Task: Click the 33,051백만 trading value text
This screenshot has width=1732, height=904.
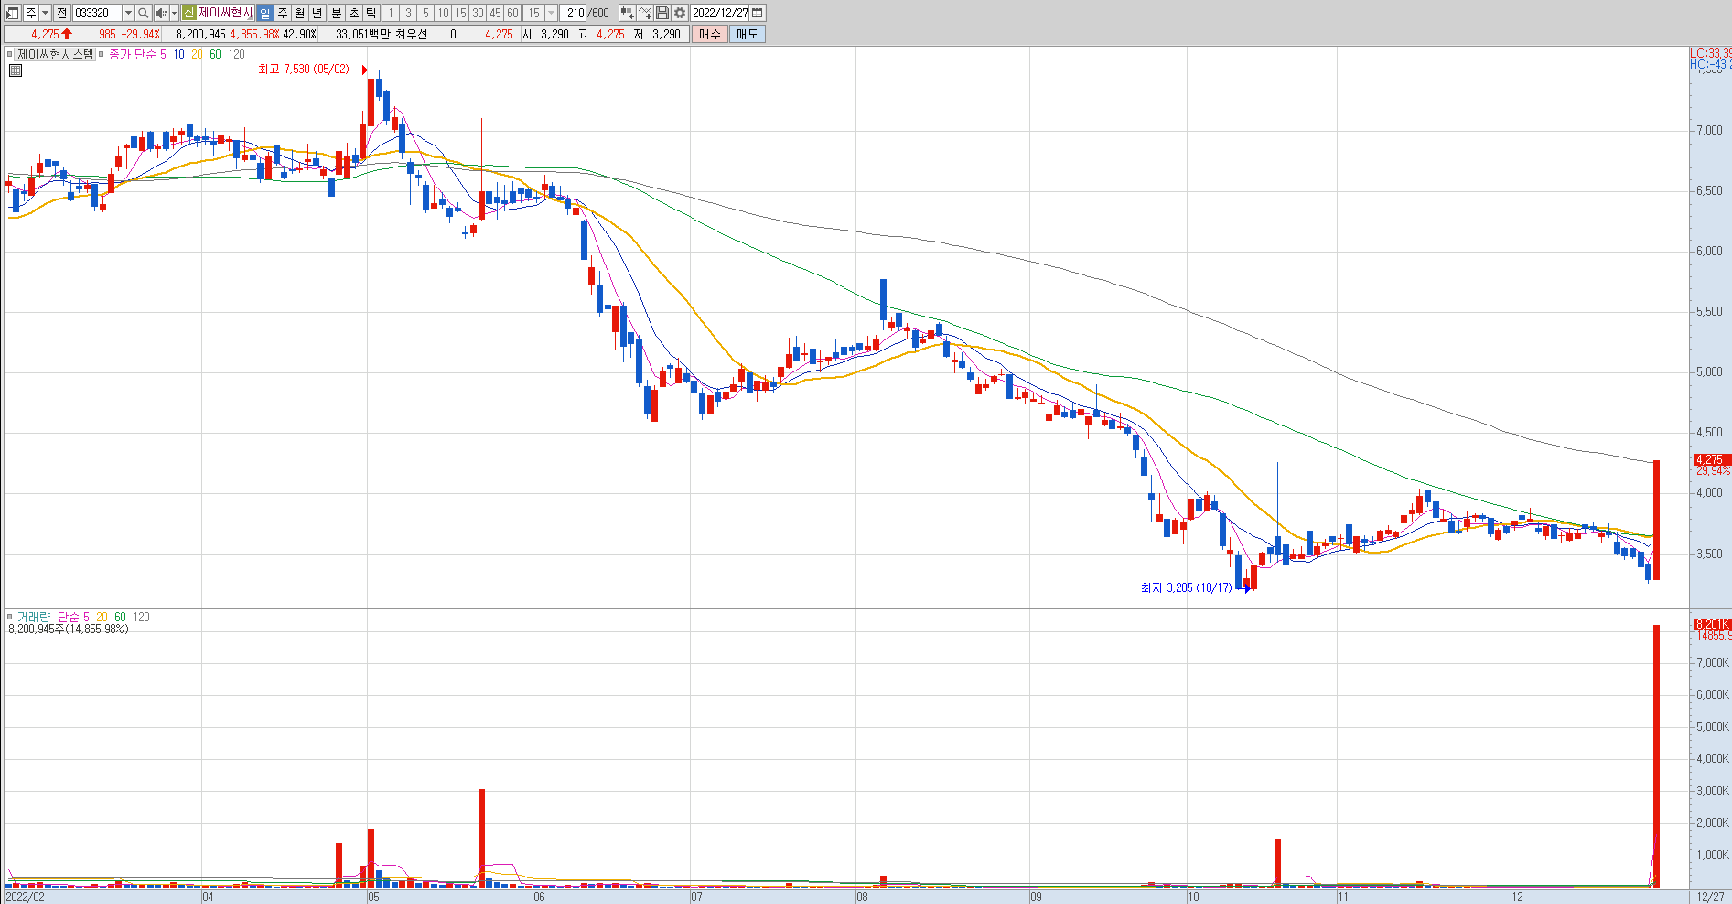Action: 363,34
